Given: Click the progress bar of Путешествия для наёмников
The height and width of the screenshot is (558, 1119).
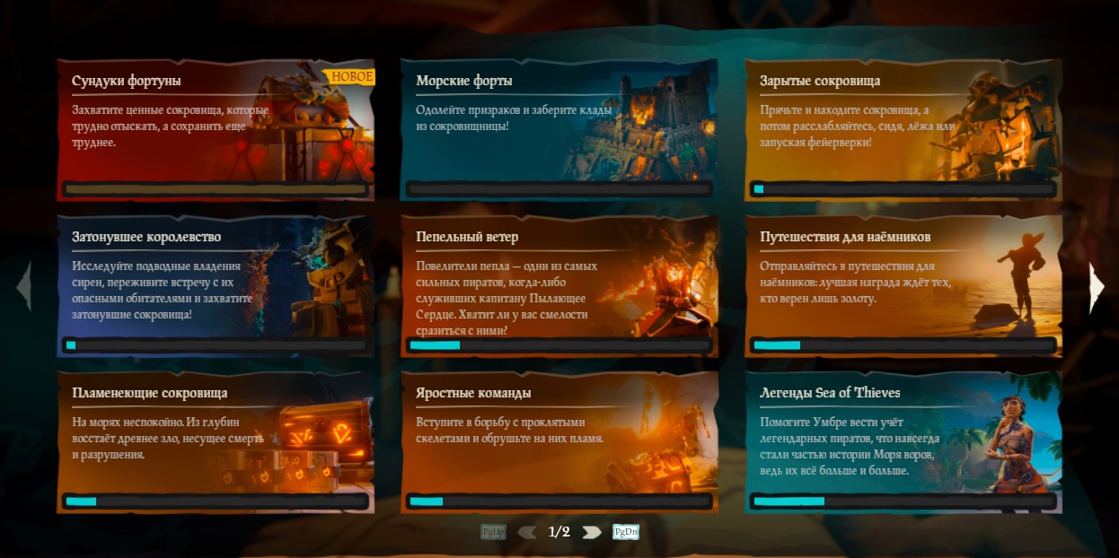Looking at the screenshot, I should [x=903, y=344].
